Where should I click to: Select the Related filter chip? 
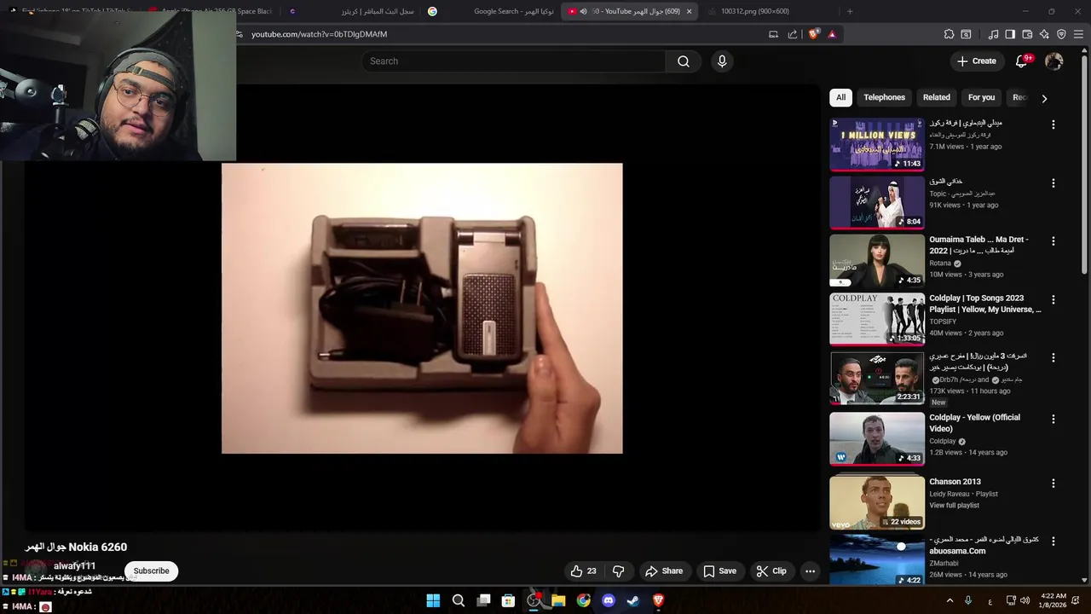[x=936, y=97]
